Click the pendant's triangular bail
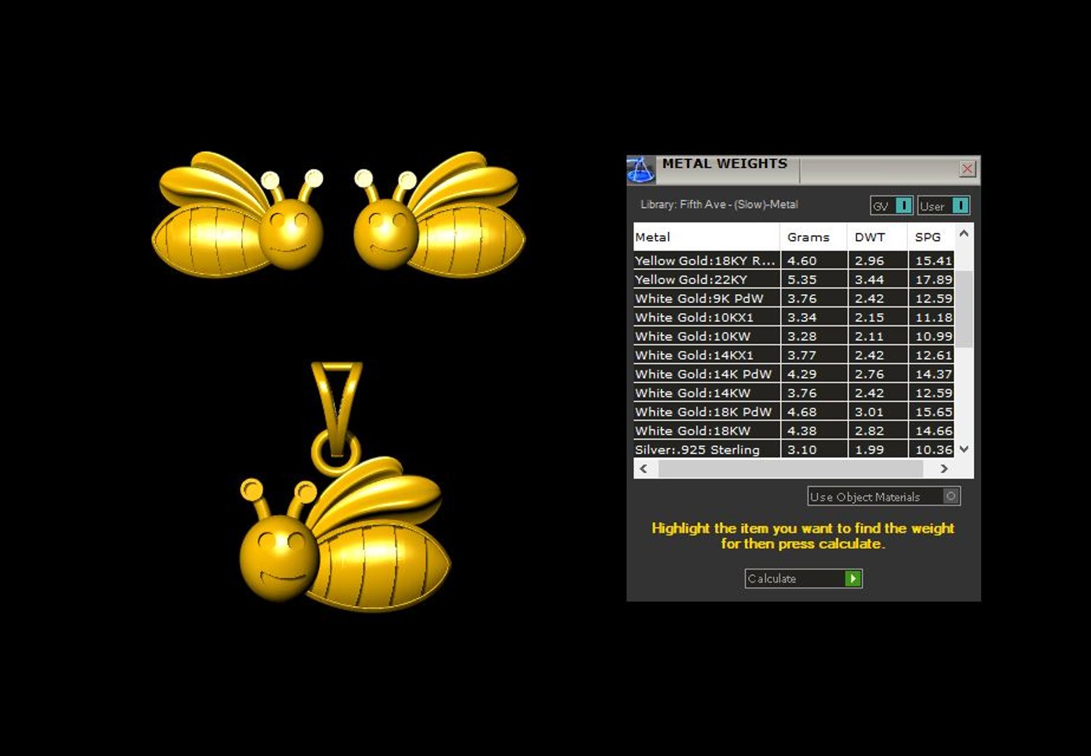This screenshot has width=1091, height=756. click(337, 409)
